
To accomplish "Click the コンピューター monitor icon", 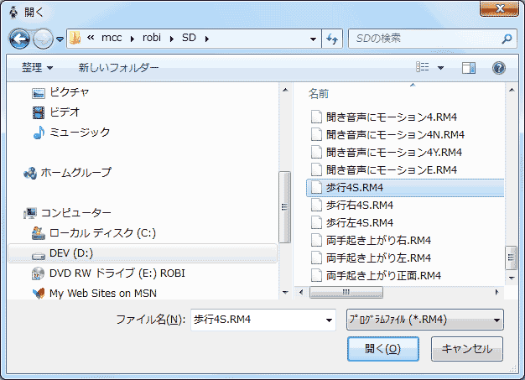I will [x=30, y=213].
